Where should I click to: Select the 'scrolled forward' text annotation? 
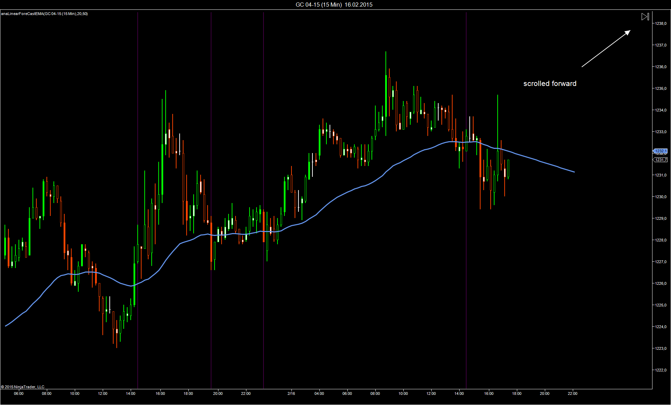[550, 84]
